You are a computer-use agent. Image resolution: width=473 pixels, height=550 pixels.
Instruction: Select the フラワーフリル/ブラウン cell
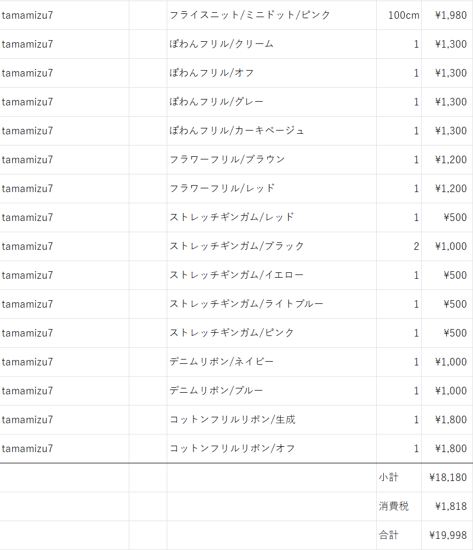[x=272, y=159]
